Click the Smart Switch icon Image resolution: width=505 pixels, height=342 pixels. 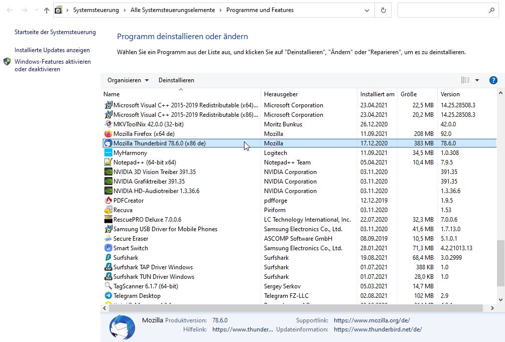pos(108,248)
